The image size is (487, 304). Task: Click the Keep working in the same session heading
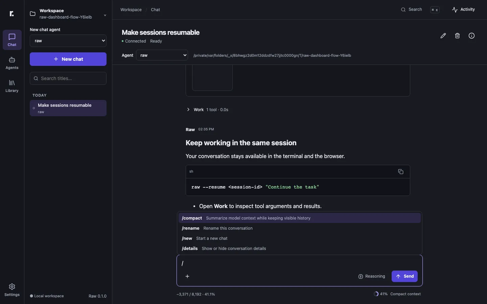pos(241,143)
